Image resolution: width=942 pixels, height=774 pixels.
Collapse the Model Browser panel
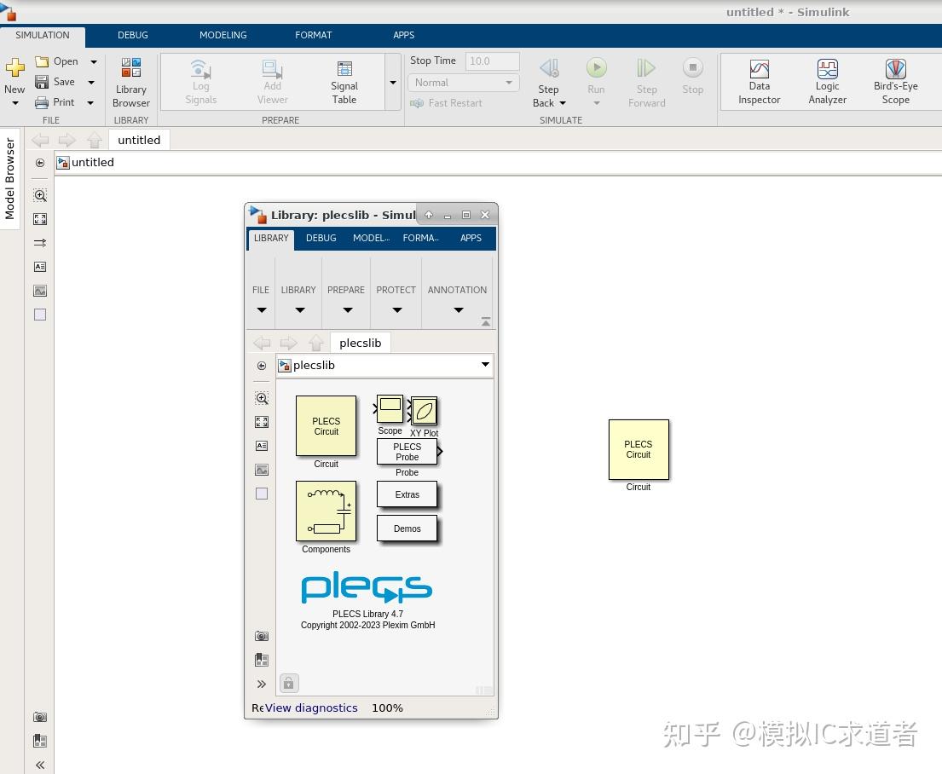click(39, 765)
